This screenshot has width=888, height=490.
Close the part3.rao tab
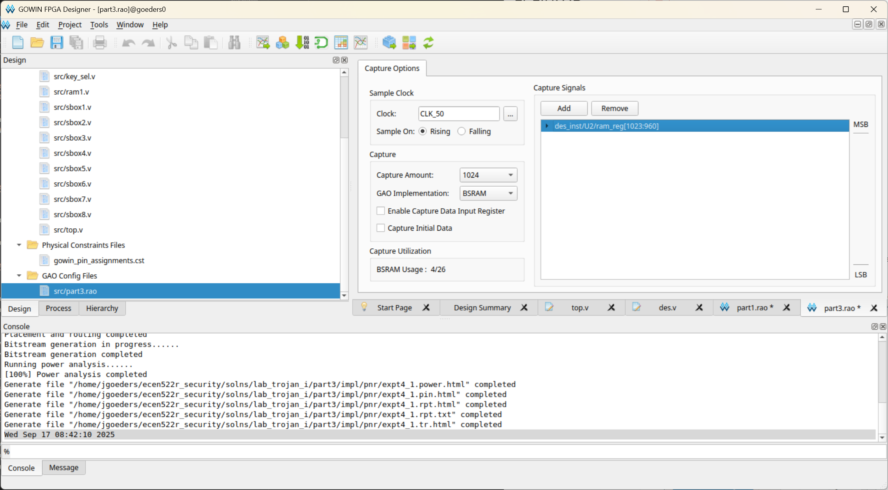point(874,308)
